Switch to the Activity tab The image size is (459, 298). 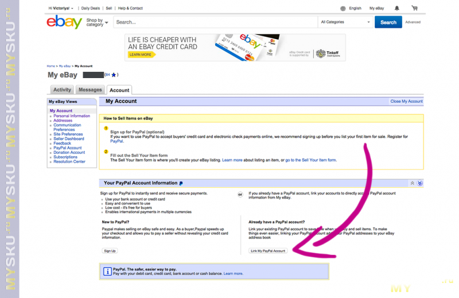pyautogui.click(x=62, y=90)
